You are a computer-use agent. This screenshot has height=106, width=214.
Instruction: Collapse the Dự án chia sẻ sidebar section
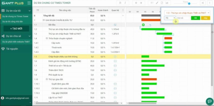tap(30, 36)
